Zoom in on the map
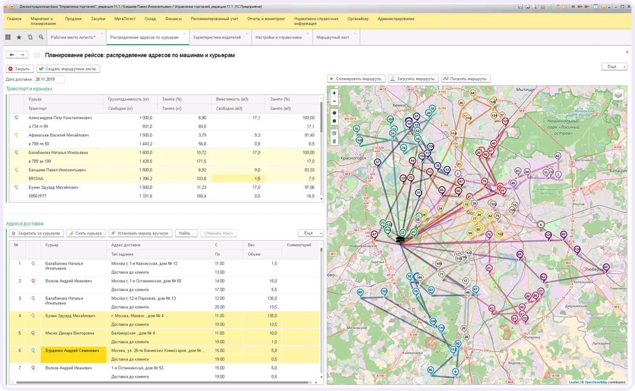Image resolution: width=635 pixels, height=391 pixels. [x=334, y=93]
